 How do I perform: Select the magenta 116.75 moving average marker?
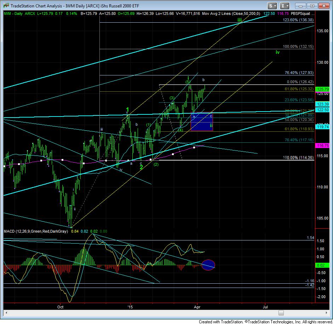click(x=323, y=146)
